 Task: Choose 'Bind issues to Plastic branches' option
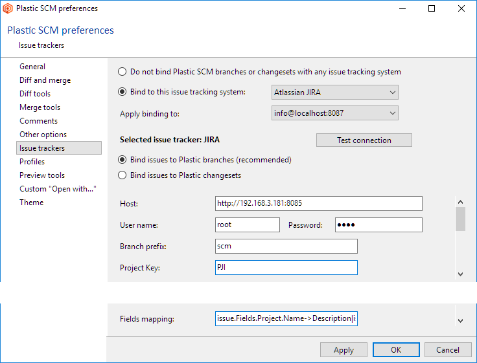click(122, 160)
